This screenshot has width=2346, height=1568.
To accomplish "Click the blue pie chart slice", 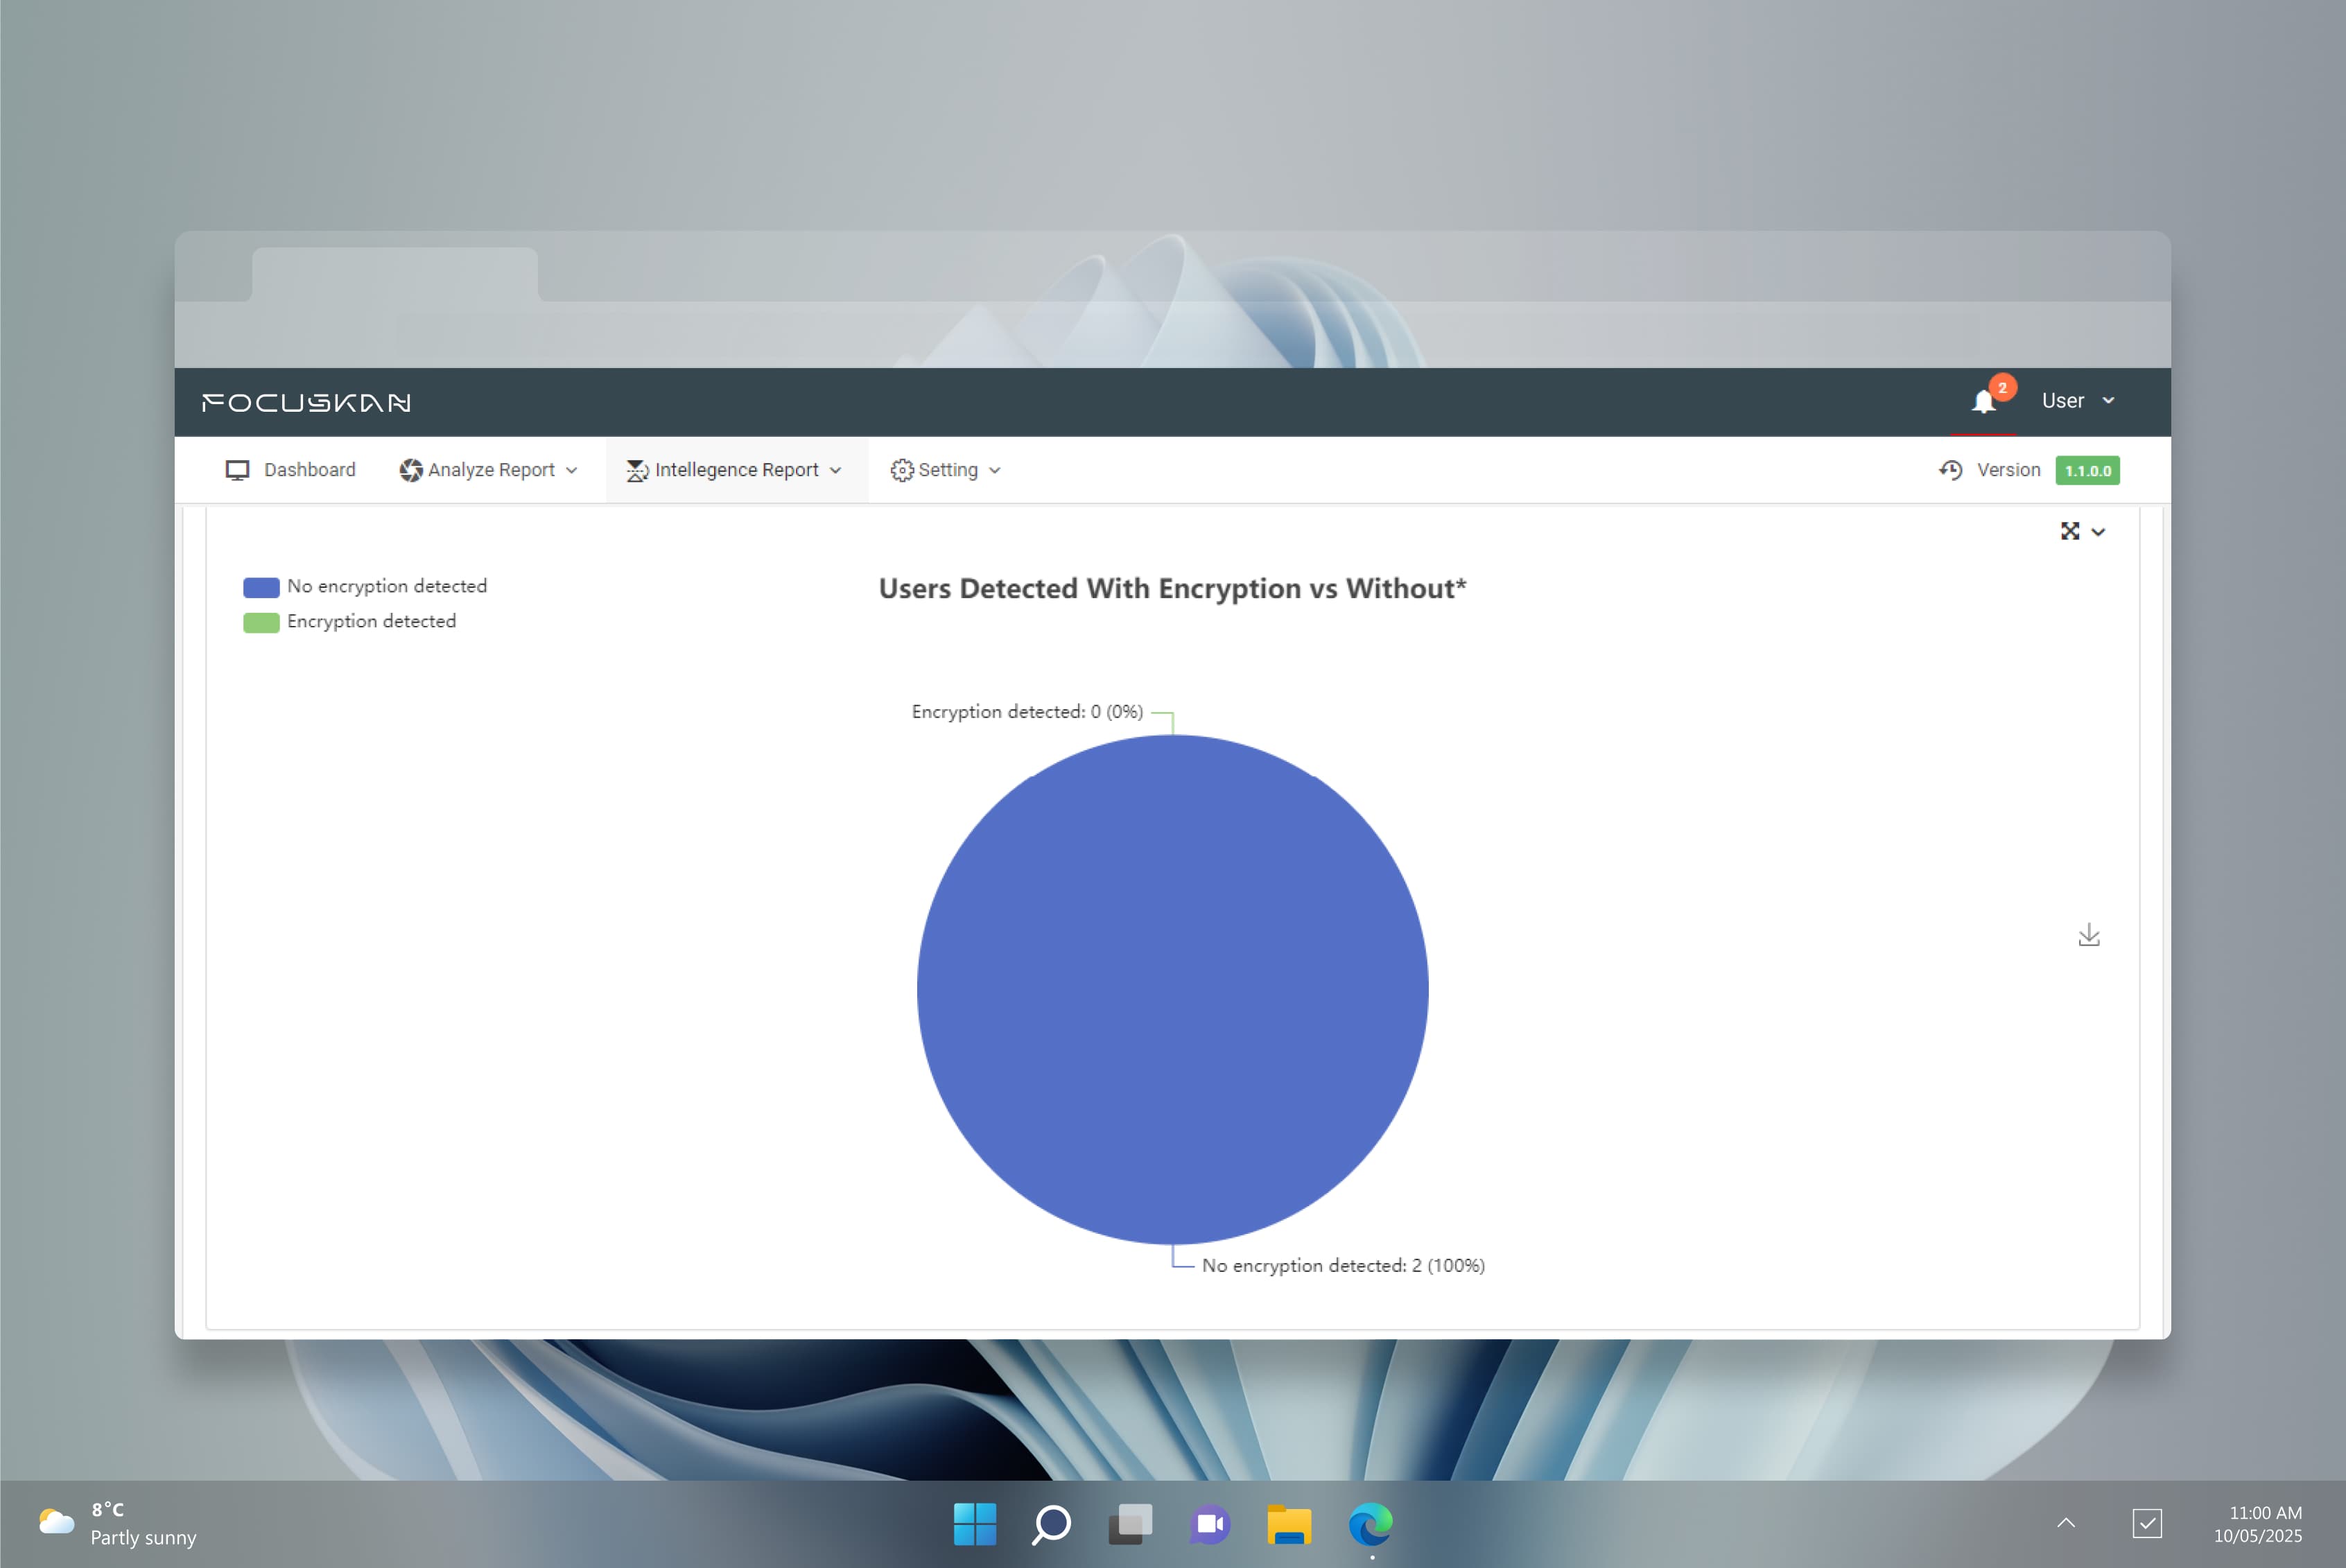I will coord(1172,990).
